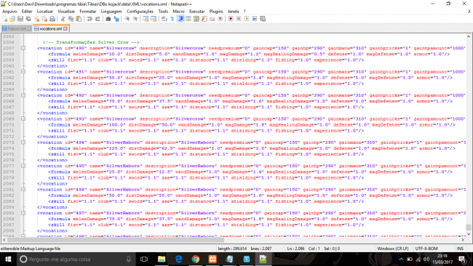The width and height of the screenshot is (473, 266).
Task: Click the Open file folder icon
Action: coord(12,19)
